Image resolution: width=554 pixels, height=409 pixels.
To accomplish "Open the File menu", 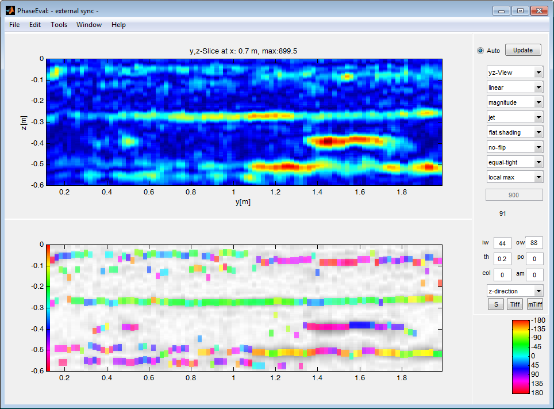I will coord(14,25).
